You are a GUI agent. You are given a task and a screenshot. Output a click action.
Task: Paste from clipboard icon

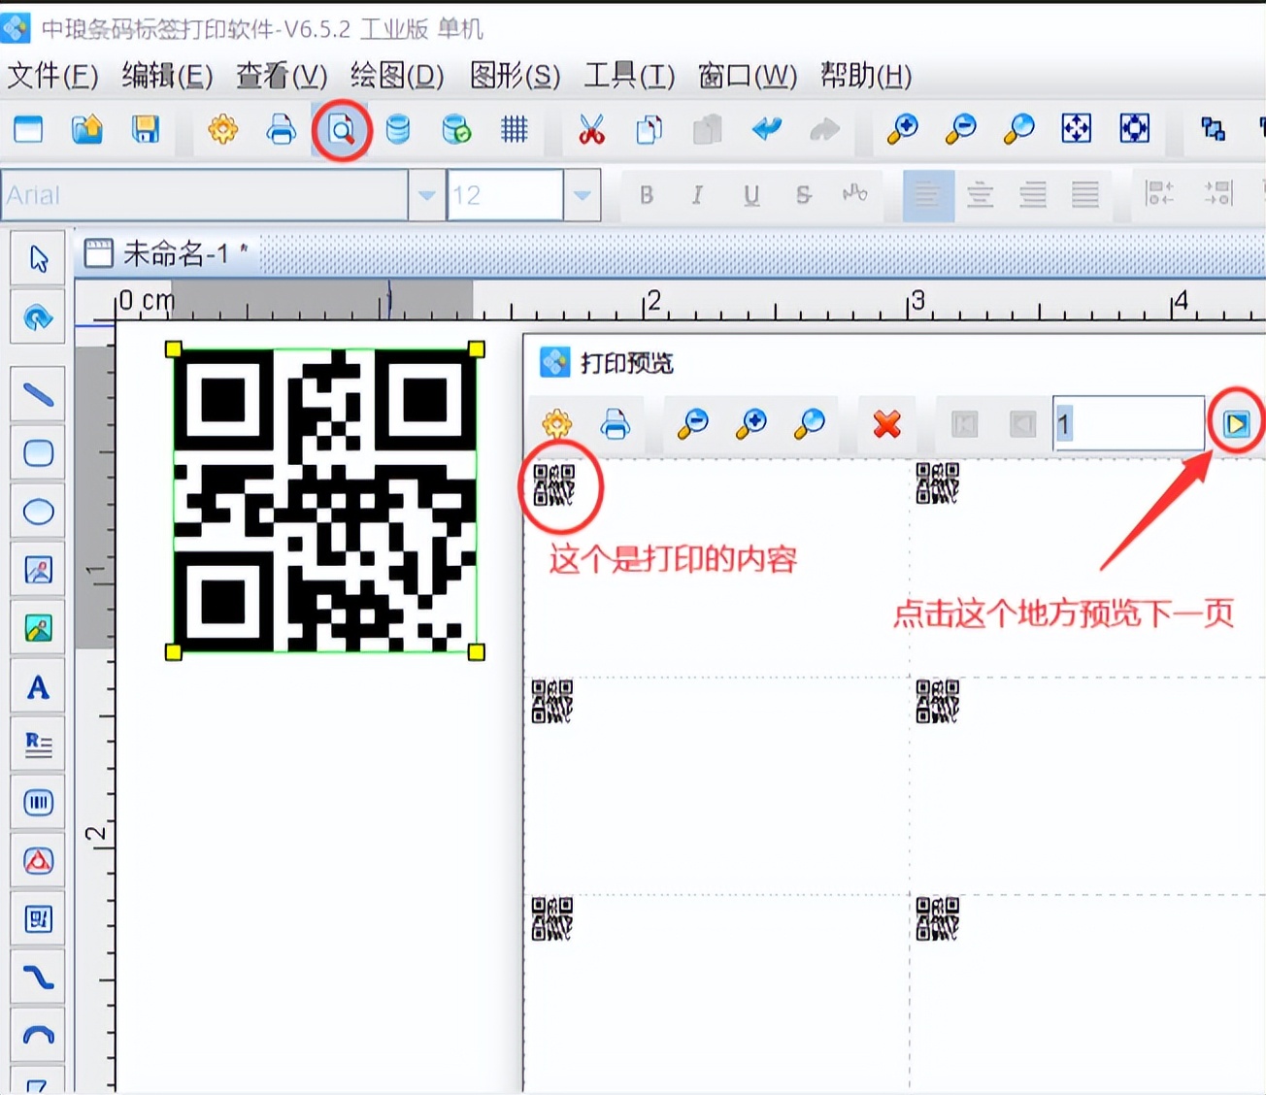[x=708, y=129]
